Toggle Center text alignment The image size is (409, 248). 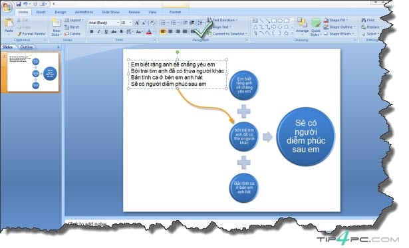pyautogui.click(x=170, y=31)
